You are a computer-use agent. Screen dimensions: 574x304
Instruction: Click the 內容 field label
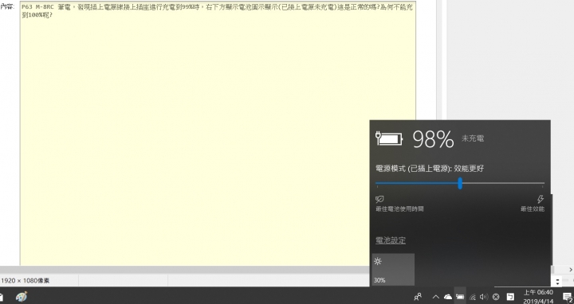[x=7, y=6]
